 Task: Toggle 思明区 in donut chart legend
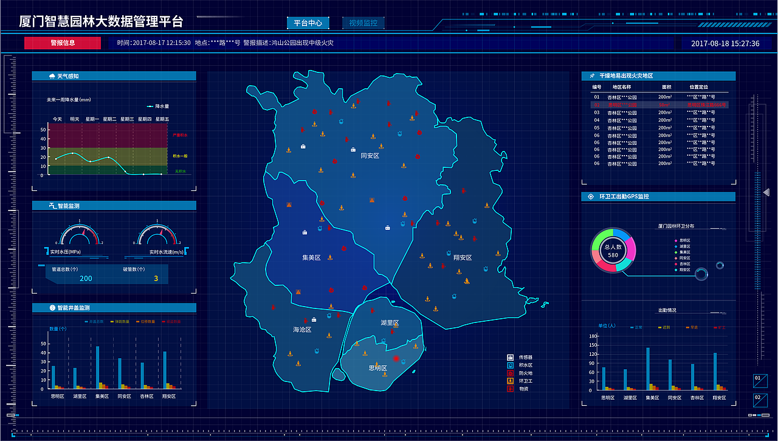(x=682, y=240)
